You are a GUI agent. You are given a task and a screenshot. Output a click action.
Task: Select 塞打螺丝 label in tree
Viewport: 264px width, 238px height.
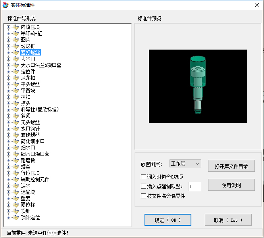(x=31, y=52)
